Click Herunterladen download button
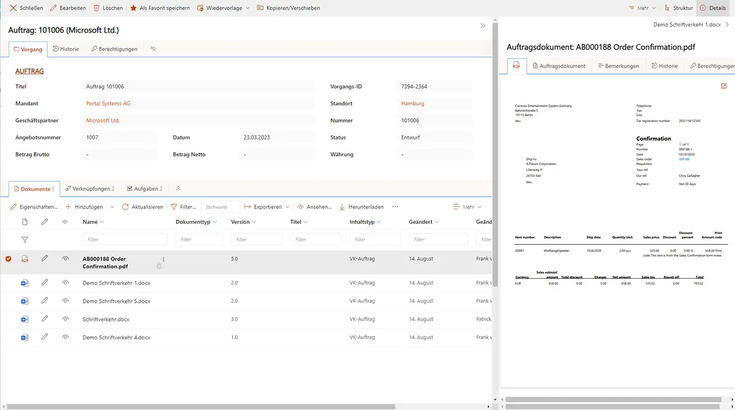This screenshot has height=410, width=735. (361, 207)
